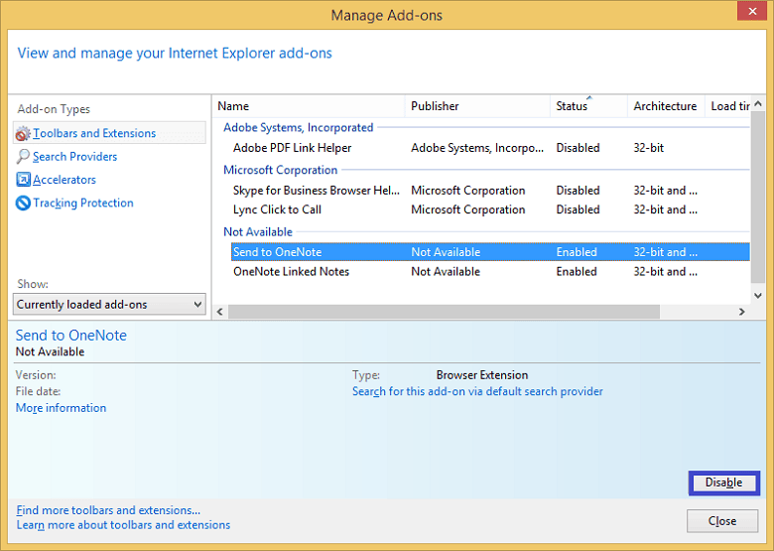This screenshot has width=774, height=551.
Task: Click the Load time column header
Action: [727, 106]
